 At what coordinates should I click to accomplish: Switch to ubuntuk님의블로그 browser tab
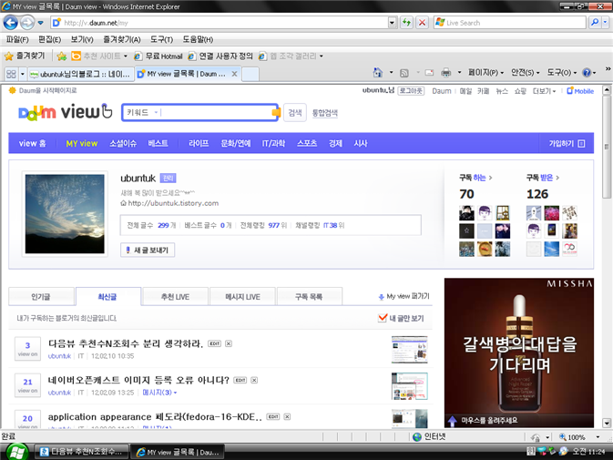pos(81,74)
